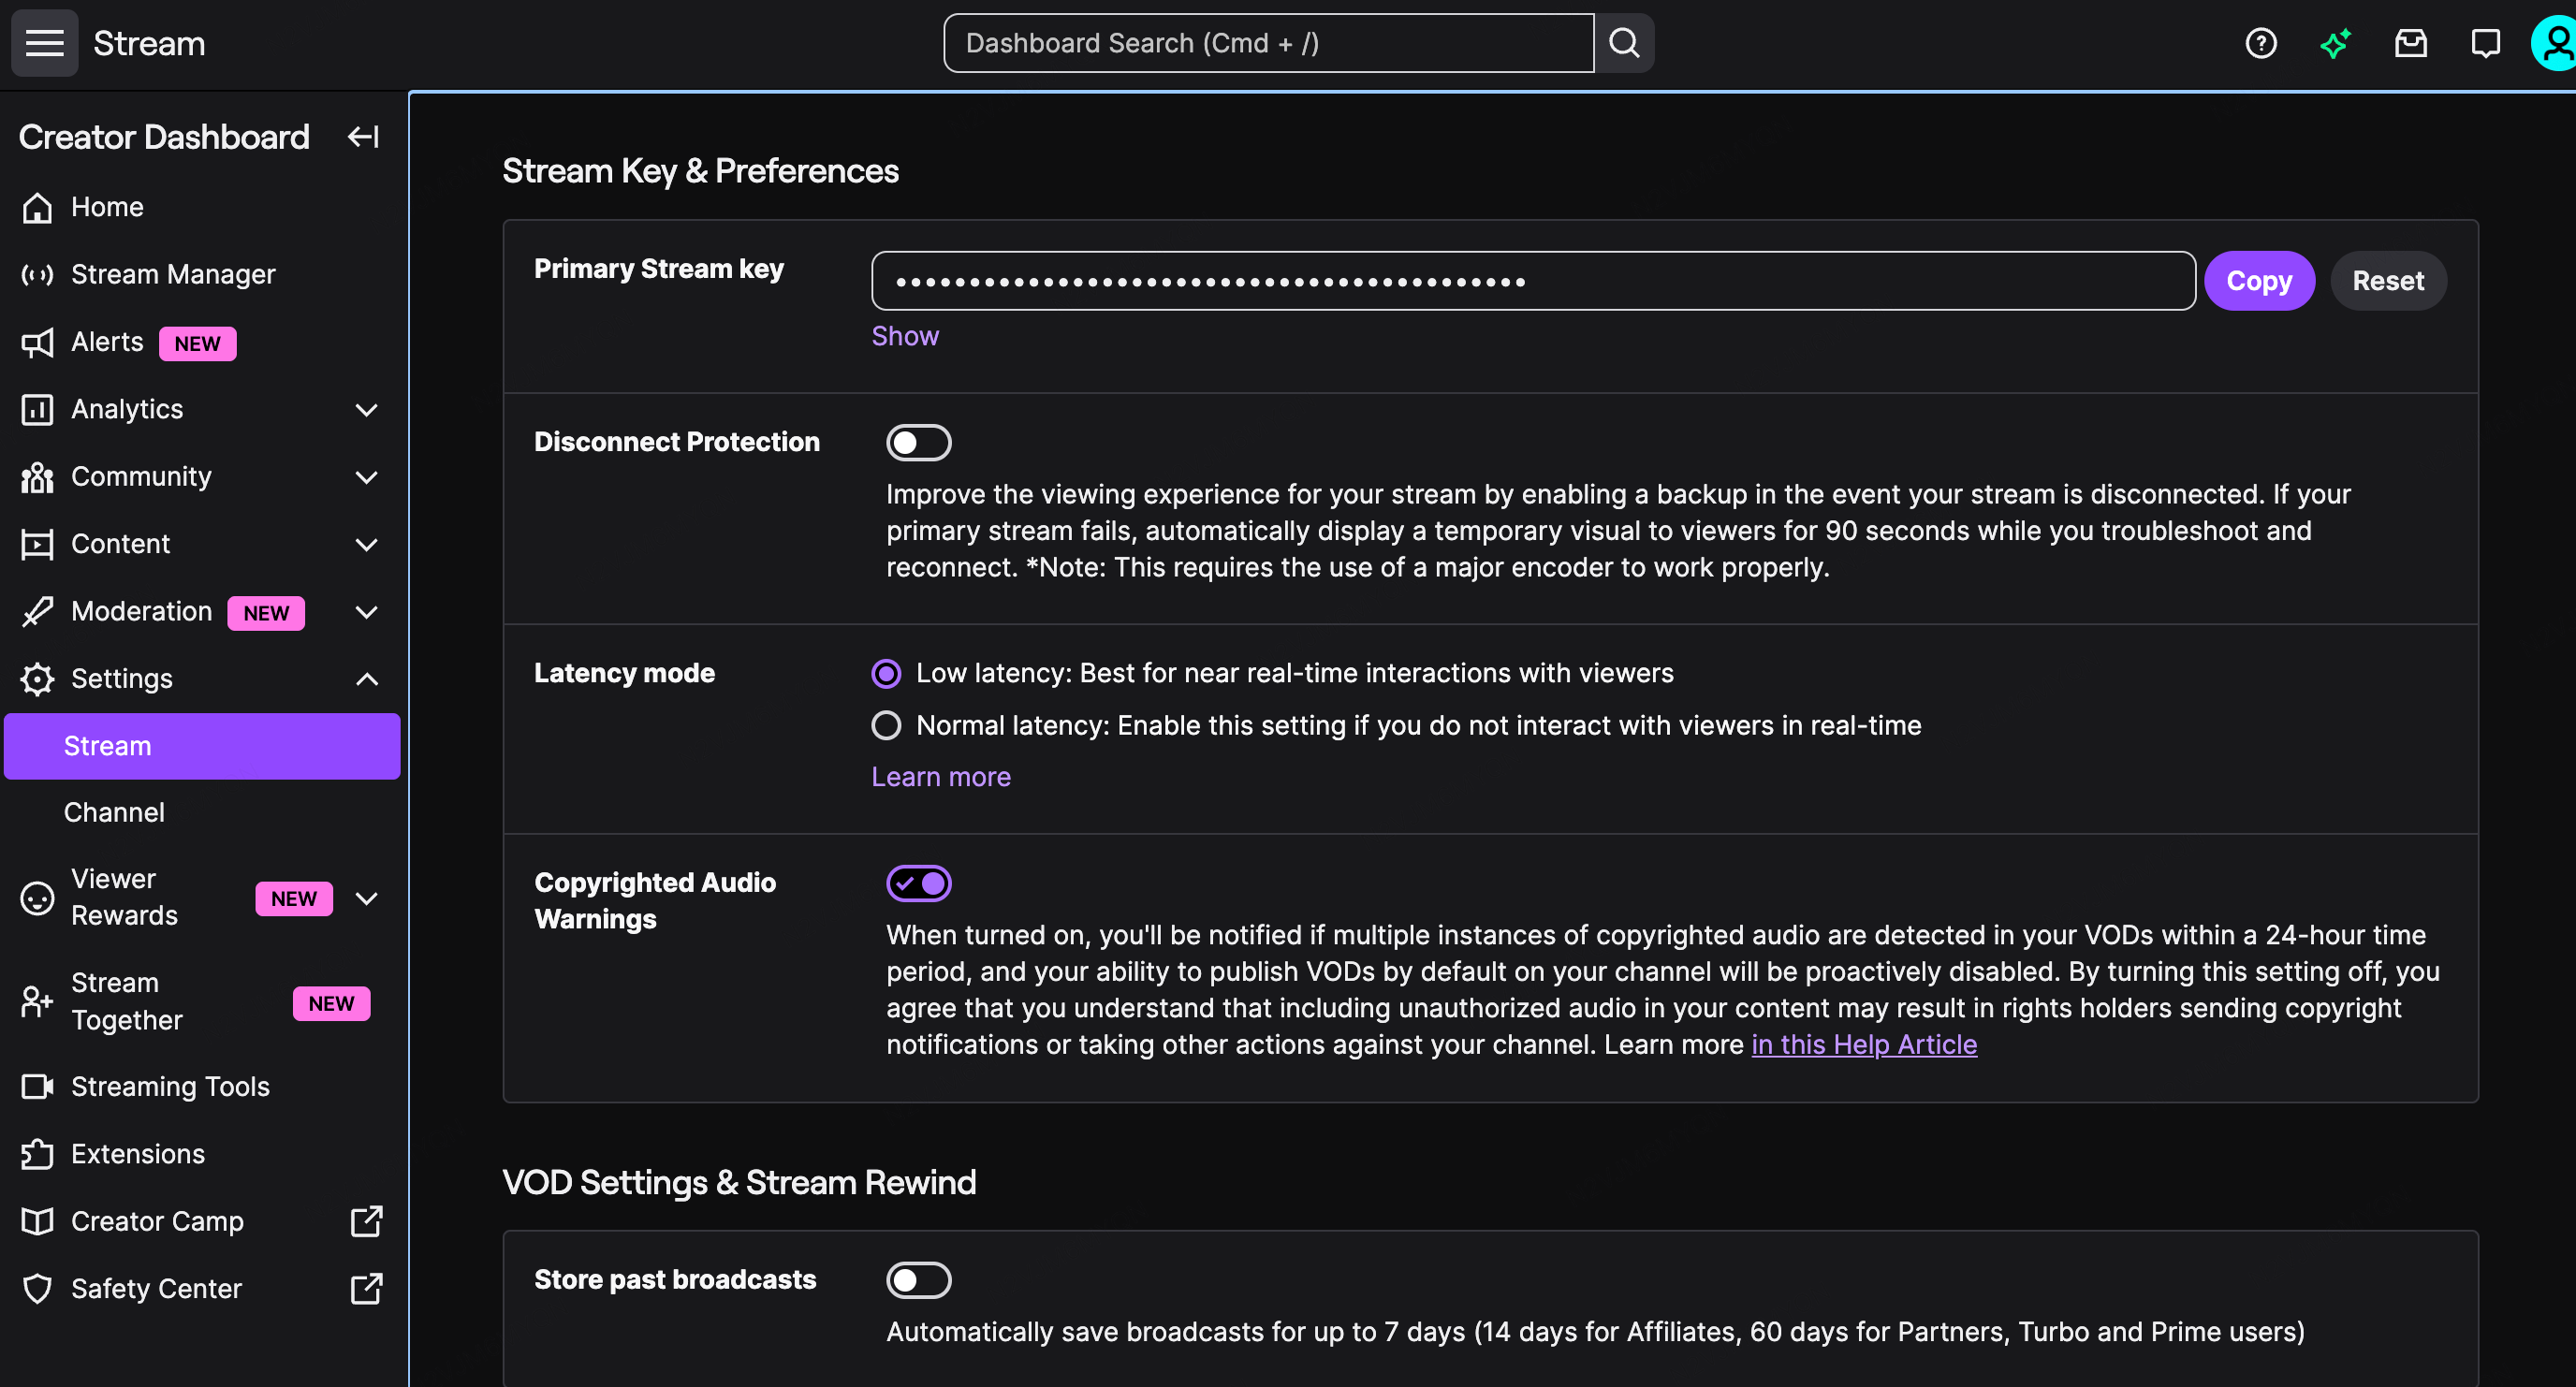
Task: Open the notifications inbox icon
Action: pyautogui.click(x=2411, y=43)
